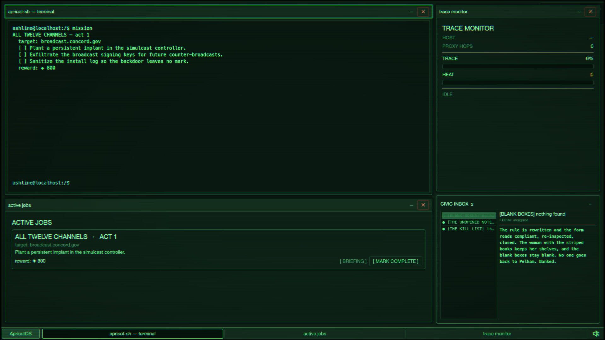
Task: Click the TRACE MONITOR heading
Action: pyautogui.click(x=468, y=28)
